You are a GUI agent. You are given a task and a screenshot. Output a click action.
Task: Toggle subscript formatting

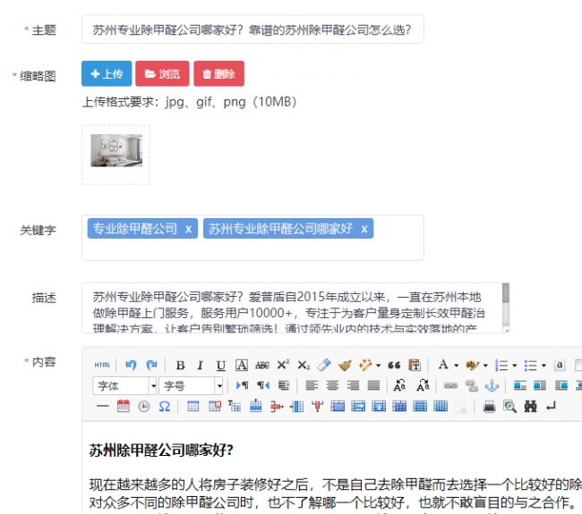(x=304, y=366)
